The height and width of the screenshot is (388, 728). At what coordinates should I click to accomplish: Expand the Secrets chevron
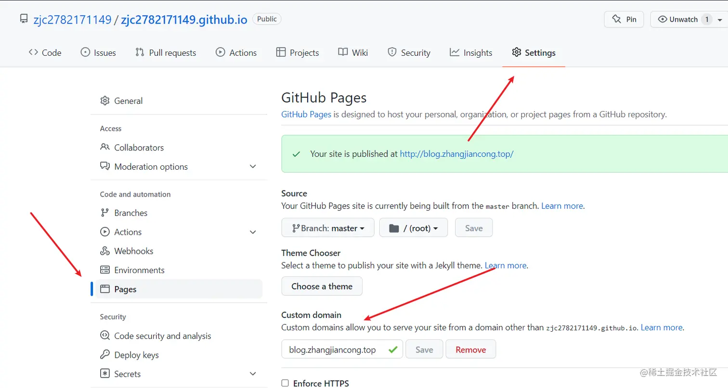tap(253, 374)
